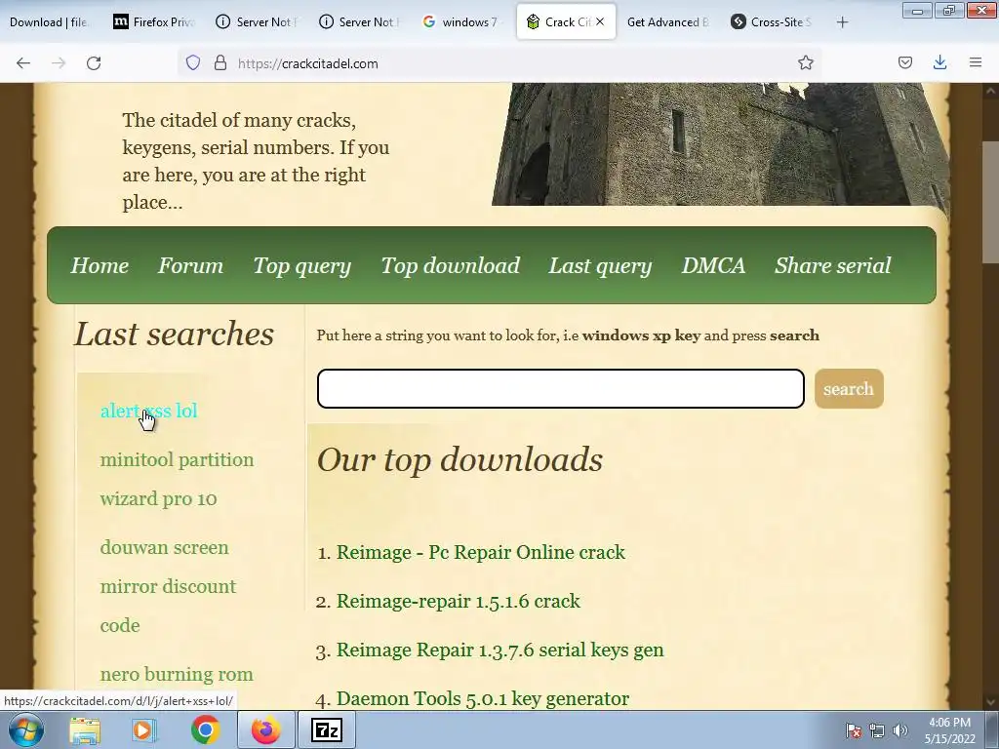Click the scrollbar down arrow
Screen dimensions: 999x749
(x=991, y=702)
